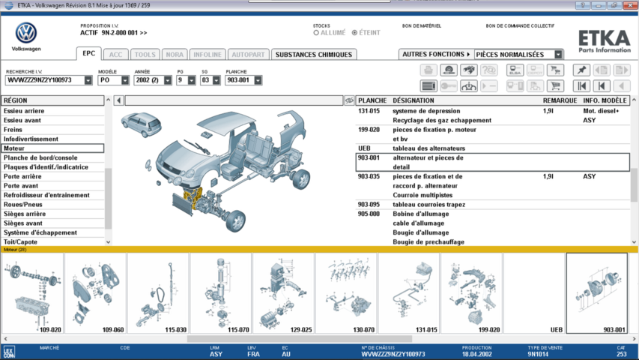Screen dimensions: 639x360
Task: Click the LEX COM logo icon
Action: [9, 352]
